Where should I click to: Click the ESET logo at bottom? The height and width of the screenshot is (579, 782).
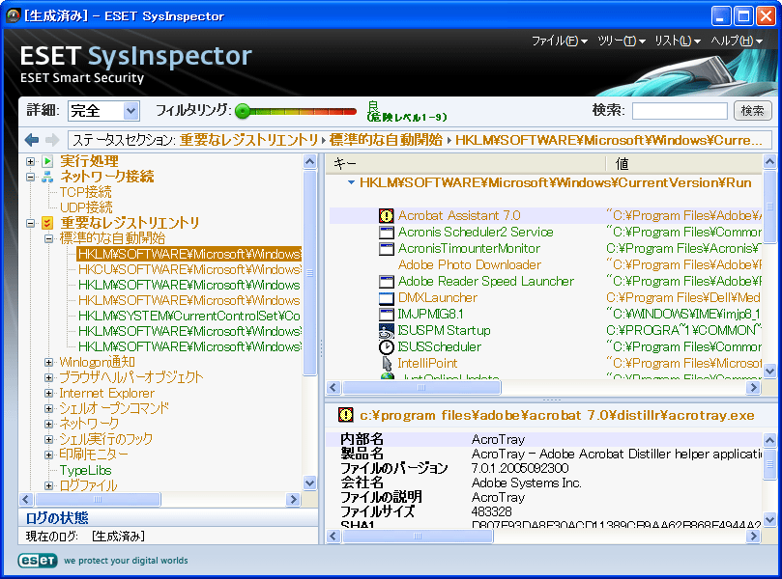[x=38, y=561]
